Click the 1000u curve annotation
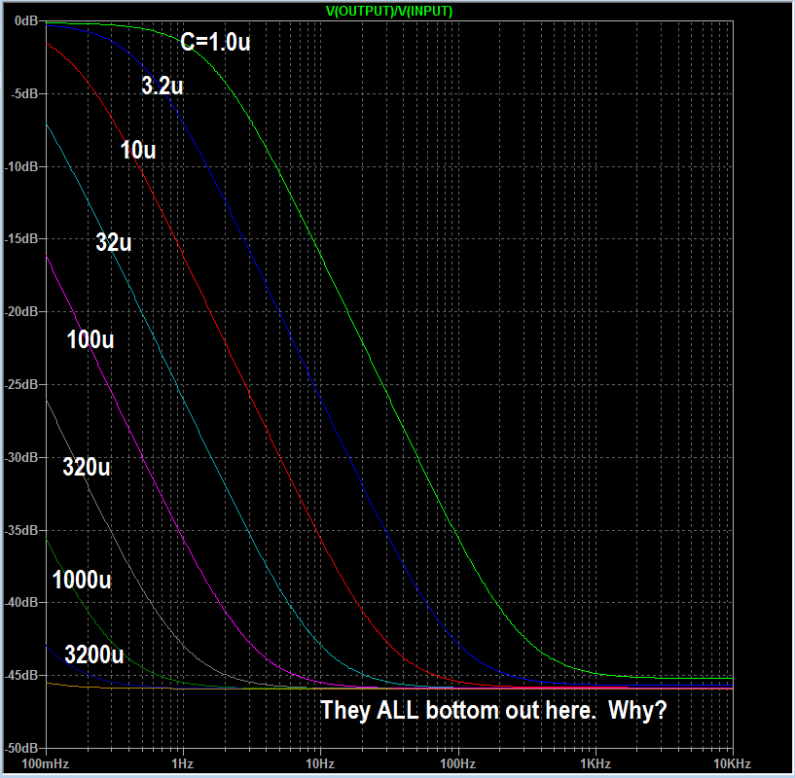The width and height of the screenshot is (795, 778). [82, 580]
